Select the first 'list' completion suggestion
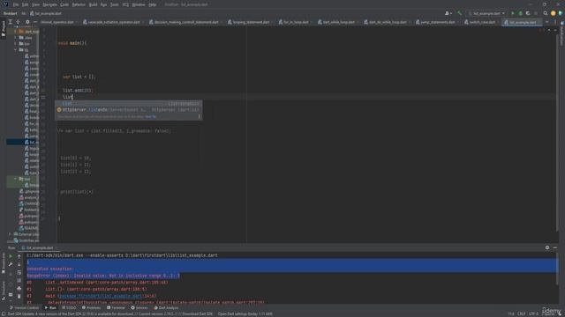This screenshot has height=317, width=565. 128,104
